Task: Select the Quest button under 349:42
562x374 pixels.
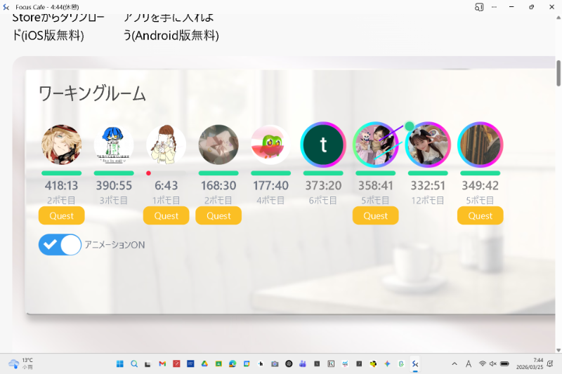Action: [481, 216]
